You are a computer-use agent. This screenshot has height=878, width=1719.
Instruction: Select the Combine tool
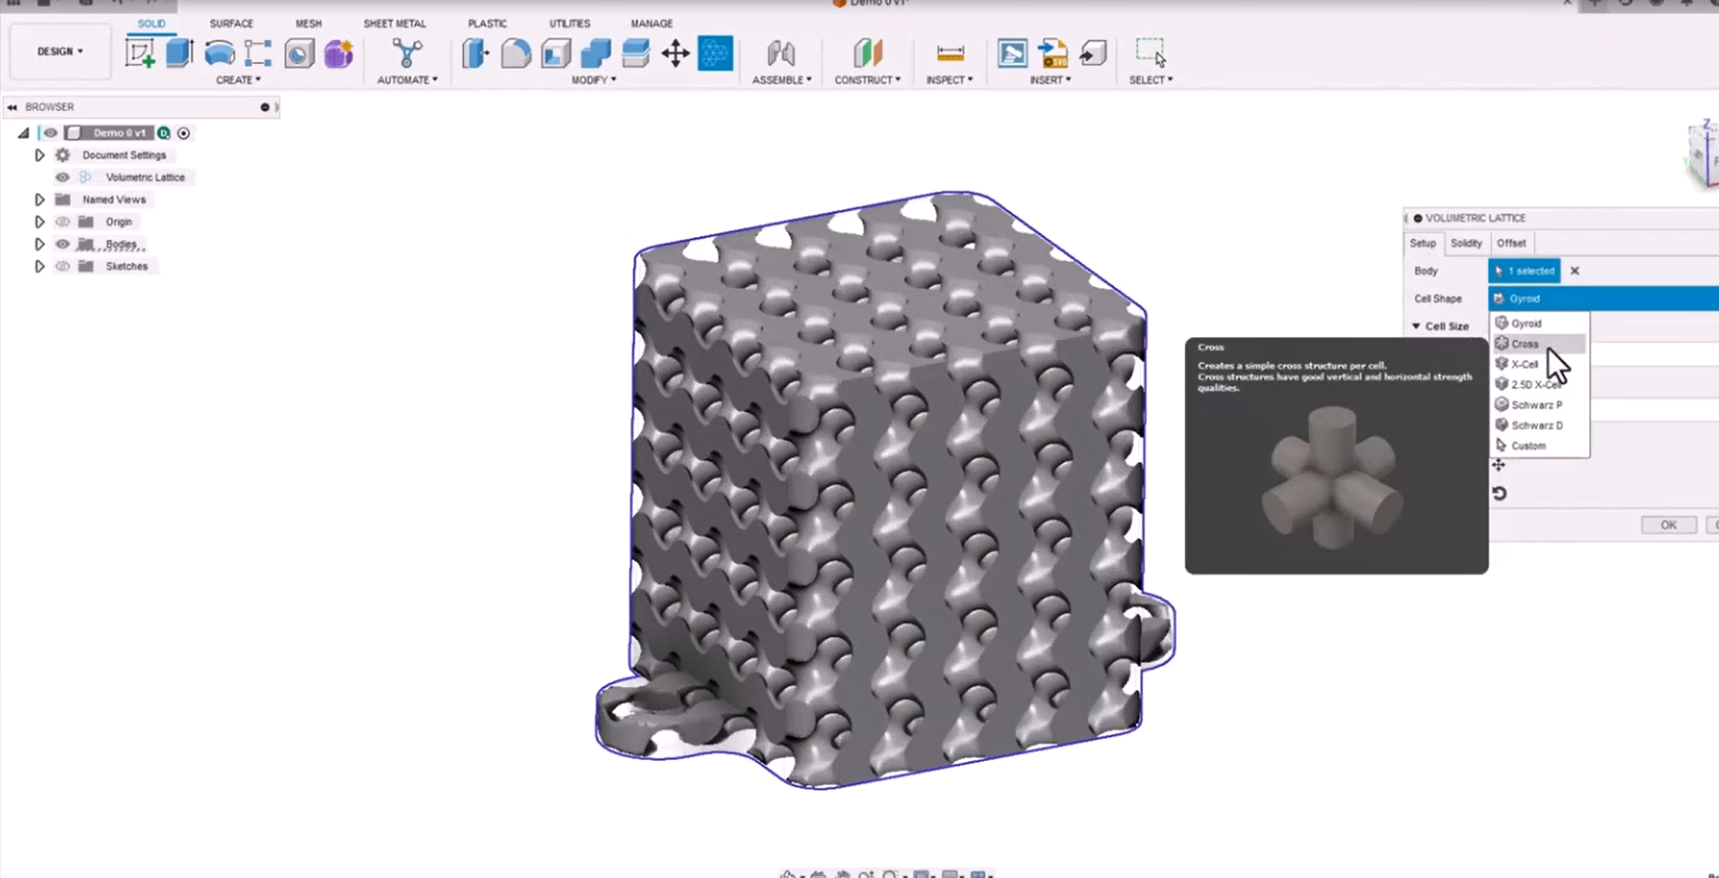pos(595,53)
